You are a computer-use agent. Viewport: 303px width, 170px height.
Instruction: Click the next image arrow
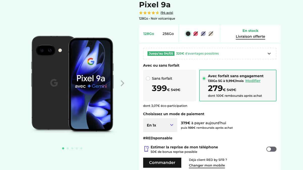coord(122,83)
